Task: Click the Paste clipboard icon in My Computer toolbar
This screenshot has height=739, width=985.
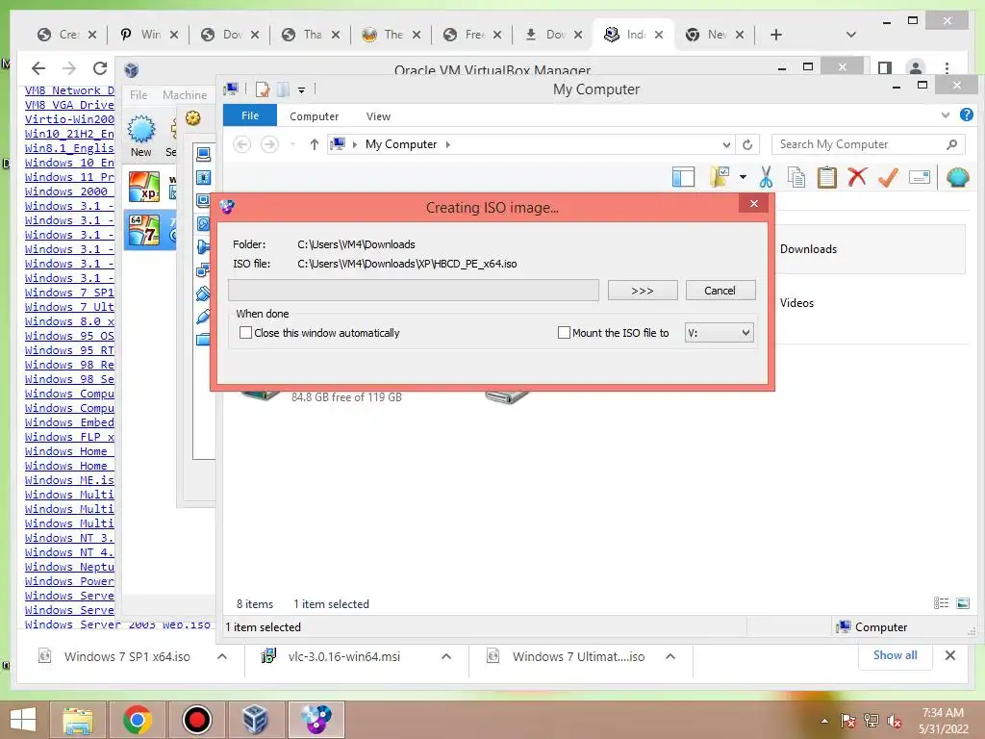Action: tap(826, 177)
